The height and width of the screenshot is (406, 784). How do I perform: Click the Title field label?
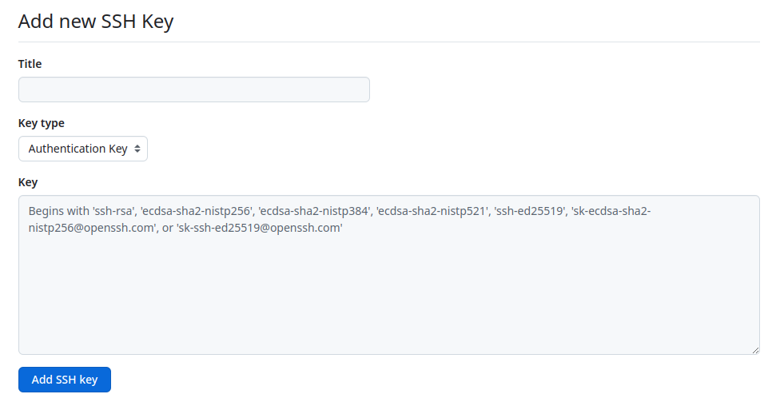tap(30, 64)
